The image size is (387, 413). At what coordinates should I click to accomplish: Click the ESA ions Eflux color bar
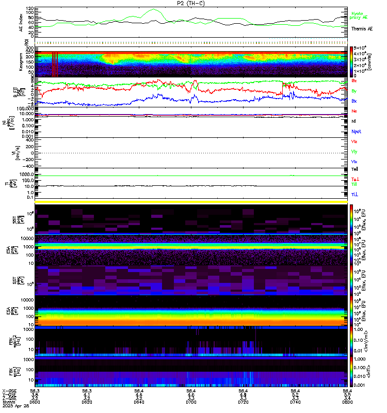click(351, 250)
